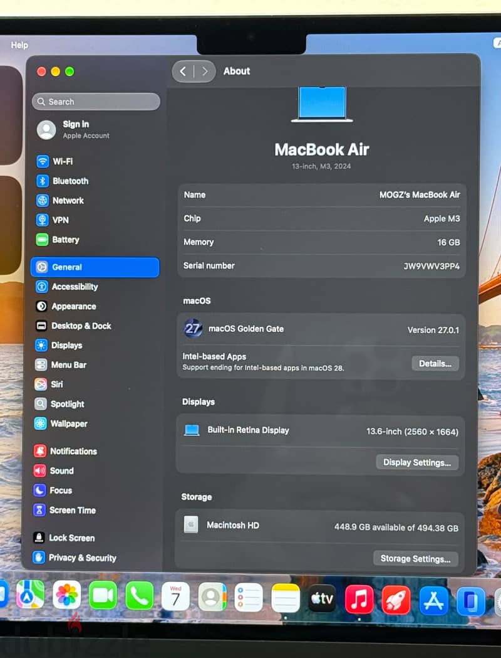Image resolution: width=501 pixels, height=658 pixels.
Task: Open Appearance settings
Action: (66, 306)
